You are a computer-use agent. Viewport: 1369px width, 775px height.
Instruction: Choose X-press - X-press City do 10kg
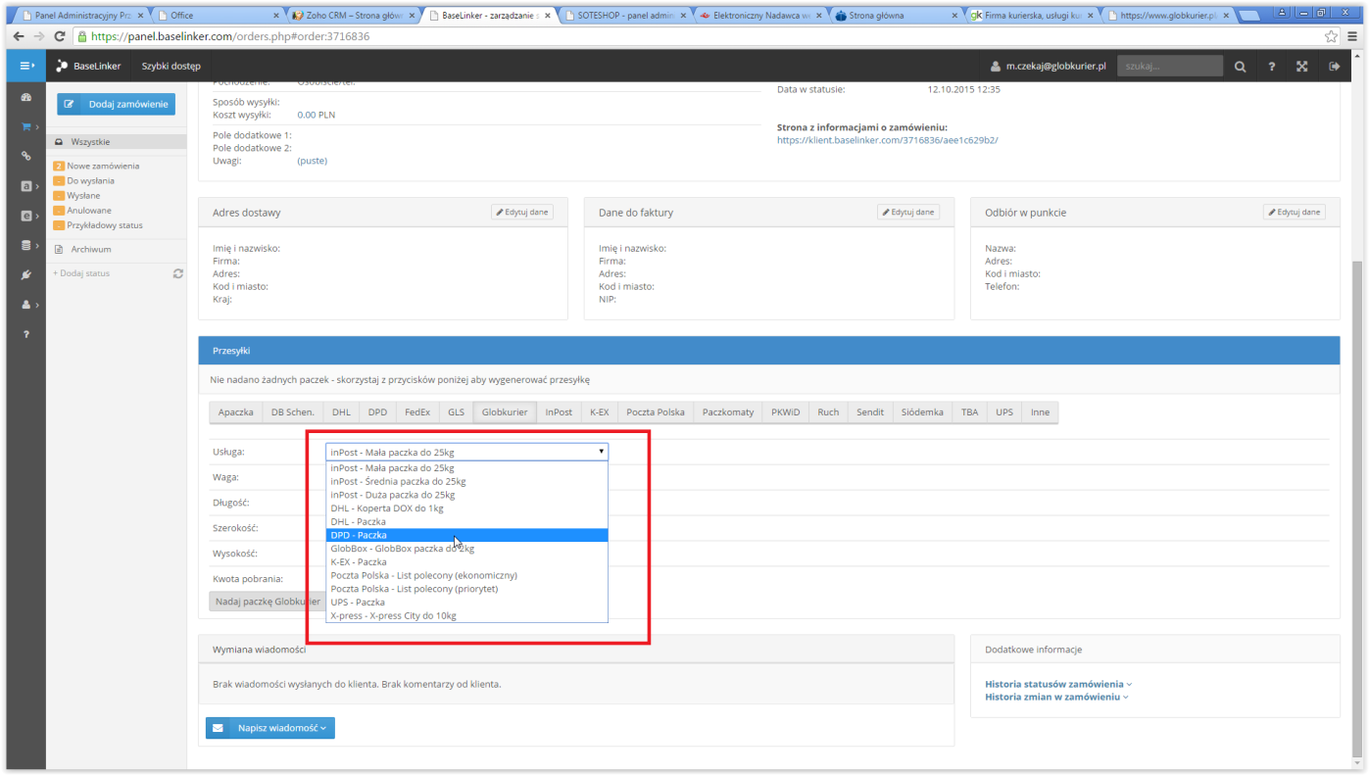[x=466, y=615]
